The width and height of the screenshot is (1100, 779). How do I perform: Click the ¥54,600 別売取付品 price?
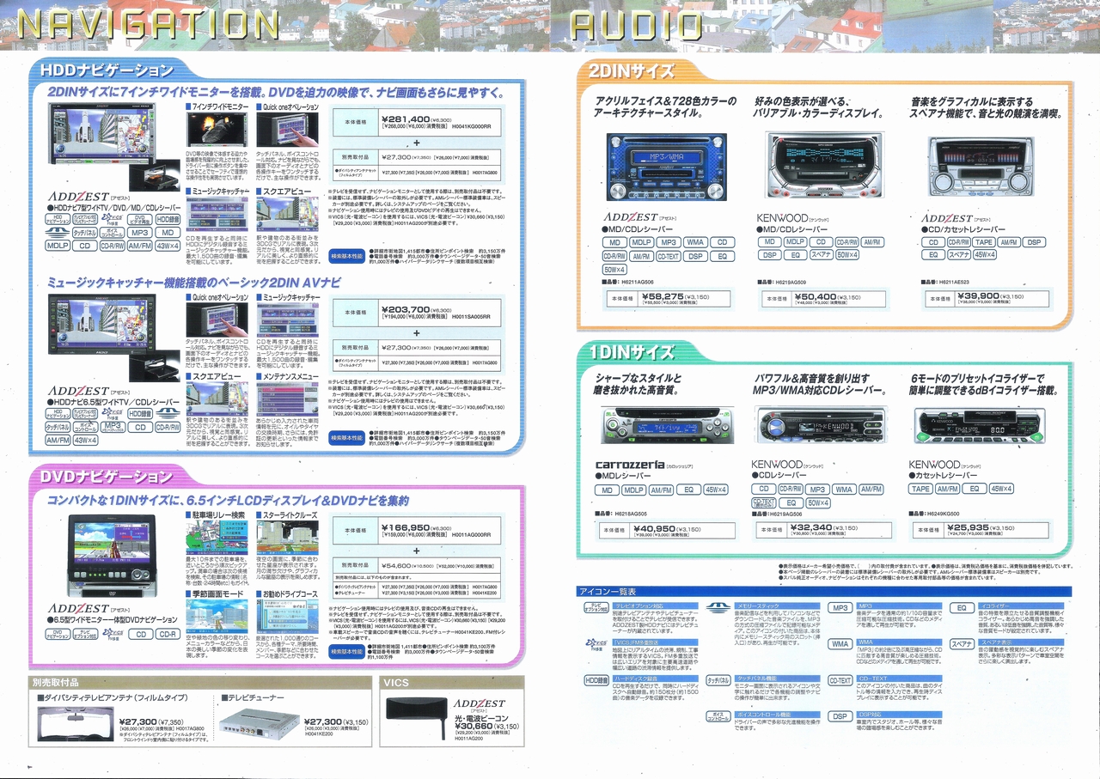coord(395,565)
